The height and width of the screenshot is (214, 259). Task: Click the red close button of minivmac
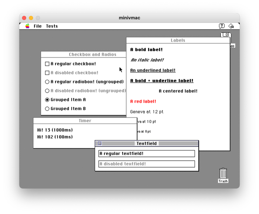pyautogui.click(x=24, y=18)
